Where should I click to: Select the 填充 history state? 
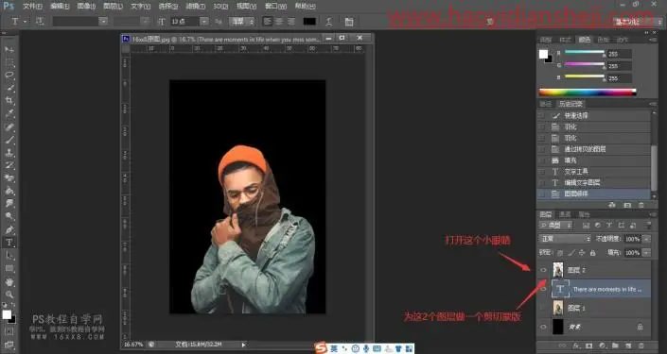594,160
